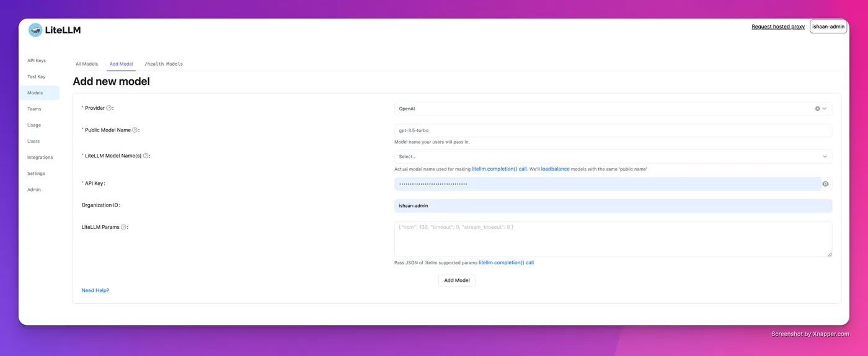Grab the LiteLLM Params textarea resize handle

pyautogui.click(x=829, y=254)
